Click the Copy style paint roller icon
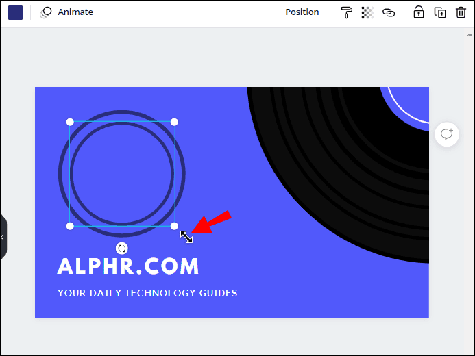The height and width of the screenshot is (356, 475). tap(347, 12)
